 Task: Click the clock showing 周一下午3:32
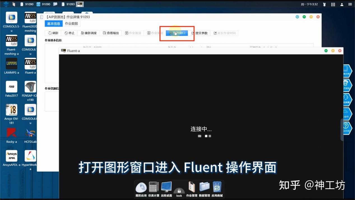pos(309,4)
